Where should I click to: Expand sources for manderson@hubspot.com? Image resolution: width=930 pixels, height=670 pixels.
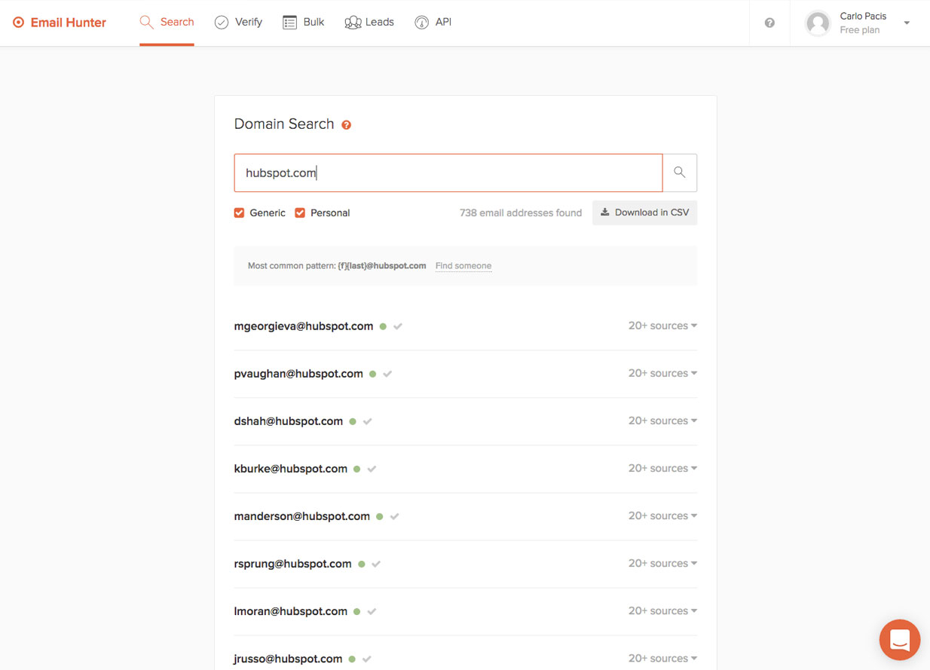[x=662, y=516]
